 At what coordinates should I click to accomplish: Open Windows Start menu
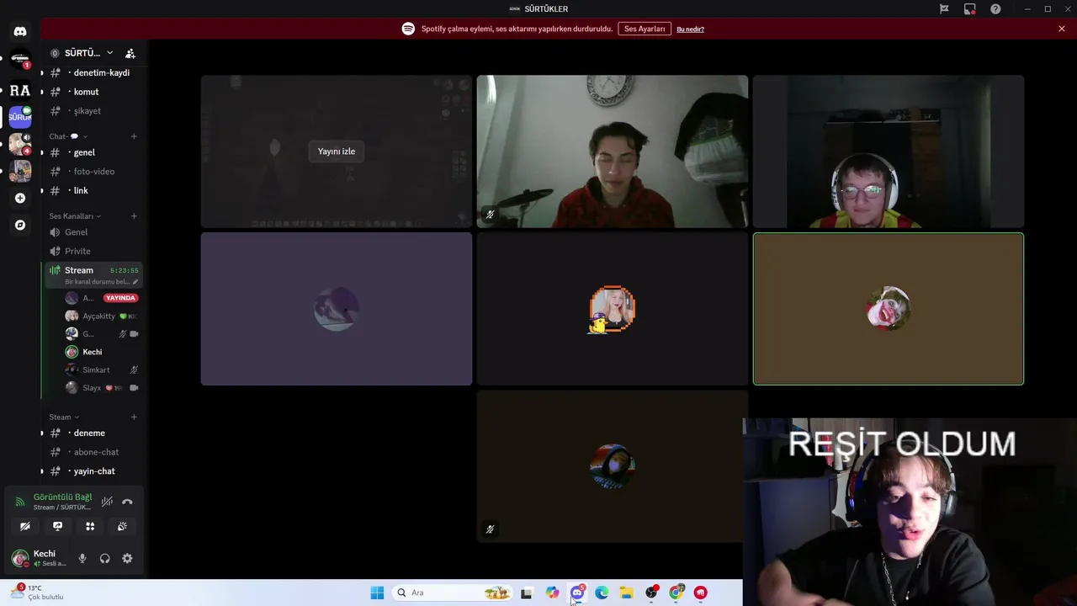(x=377, y=593)
